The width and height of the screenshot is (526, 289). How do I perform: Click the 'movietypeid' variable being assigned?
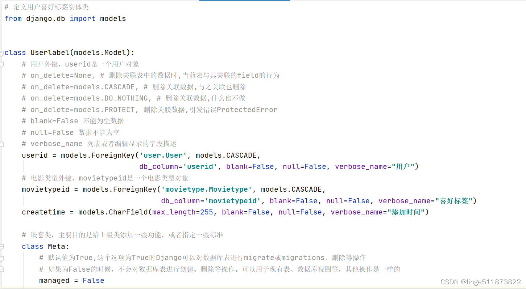[46, 190]
